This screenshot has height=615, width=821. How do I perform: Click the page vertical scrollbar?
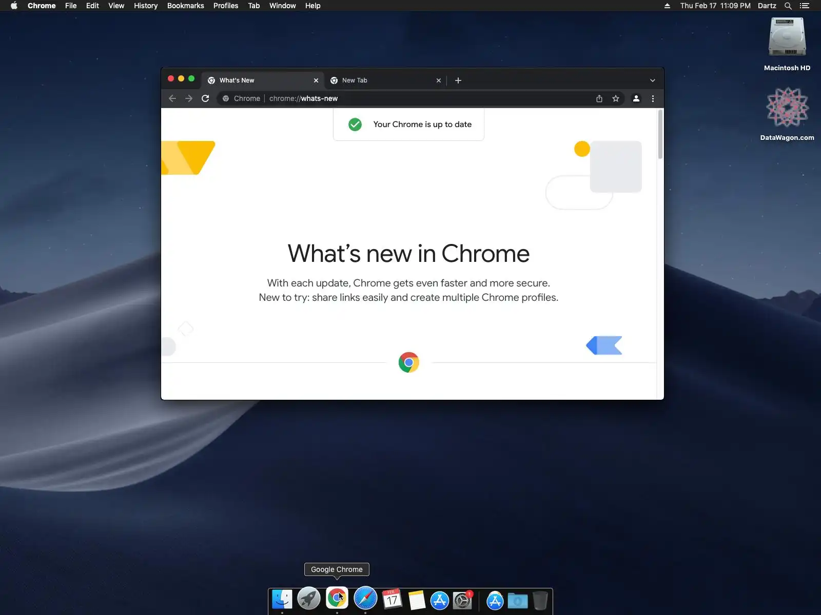660,135
